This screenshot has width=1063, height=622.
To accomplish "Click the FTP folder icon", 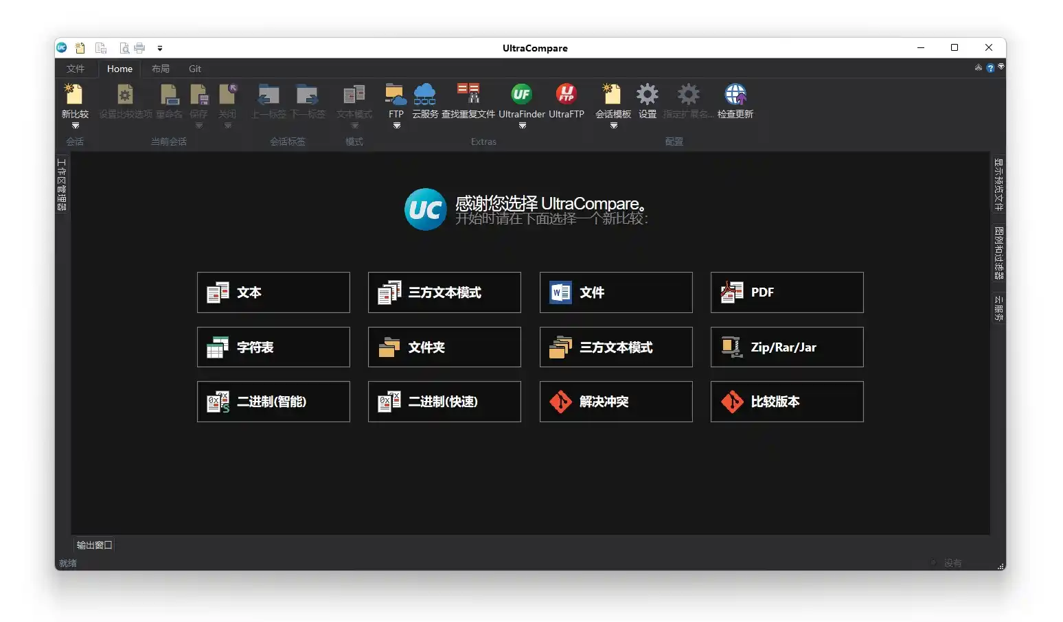I will tap(396, 94).
